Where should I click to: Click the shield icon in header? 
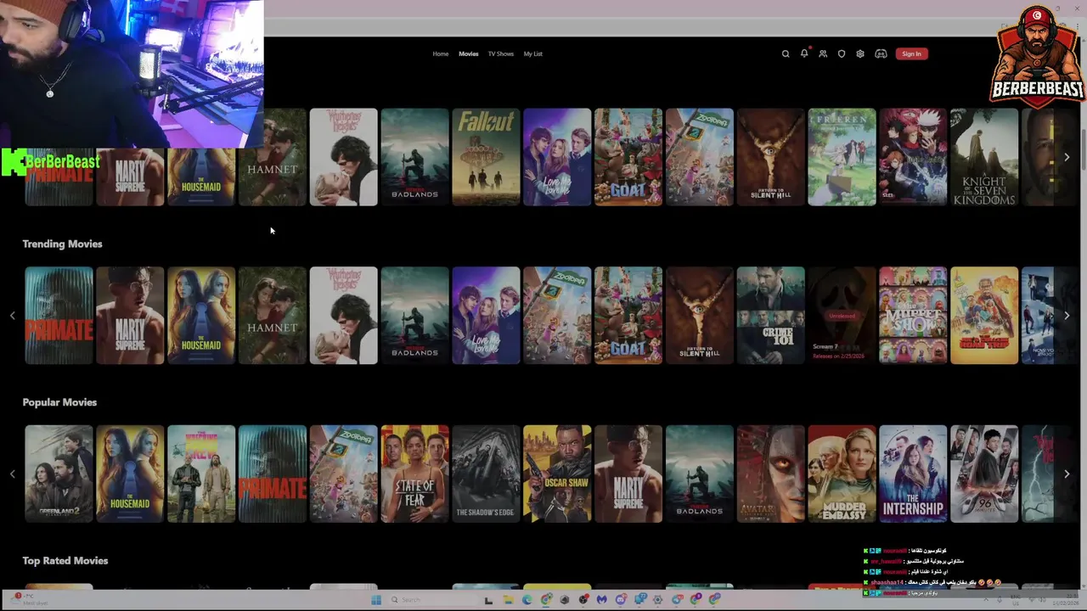pos(842,53)
